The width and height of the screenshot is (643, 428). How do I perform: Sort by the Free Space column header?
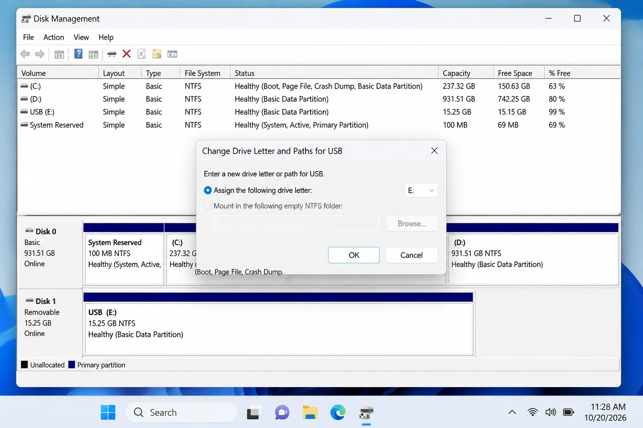pyautogui.click(x=519, y=73)
